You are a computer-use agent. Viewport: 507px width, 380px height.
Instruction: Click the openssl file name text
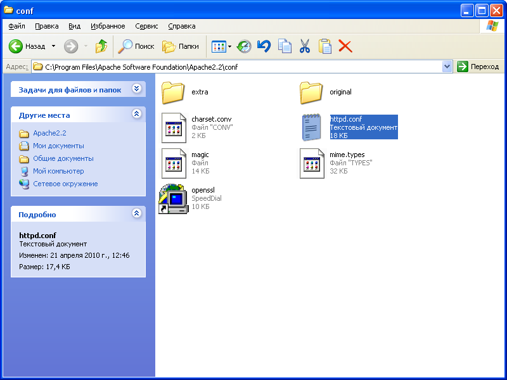click(x=203, y=190)
